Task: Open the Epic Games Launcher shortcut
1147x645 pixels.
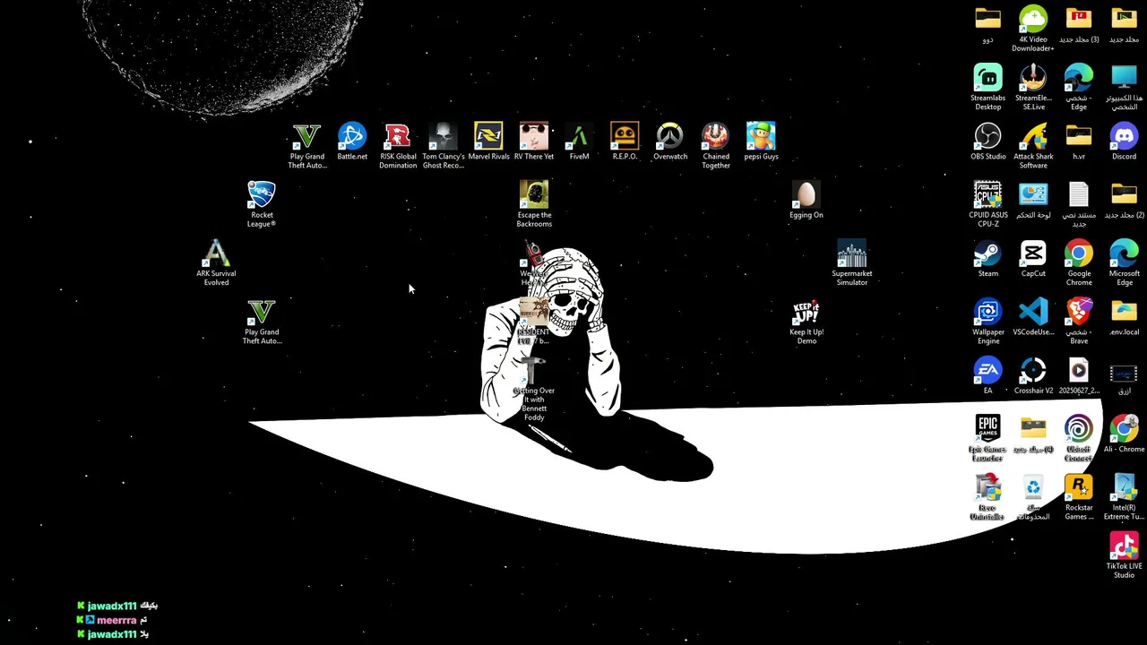Action: click(x=987, y=438)
